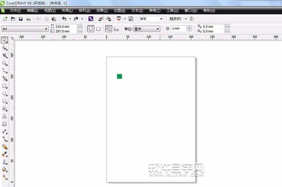Print the document
Image resolution: width=282 pixels, height=187 pixels.
29,19
